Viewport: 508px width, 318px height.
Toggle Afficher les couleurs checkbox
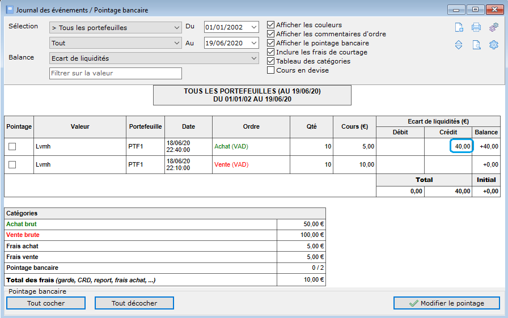(x=271, y=24)
